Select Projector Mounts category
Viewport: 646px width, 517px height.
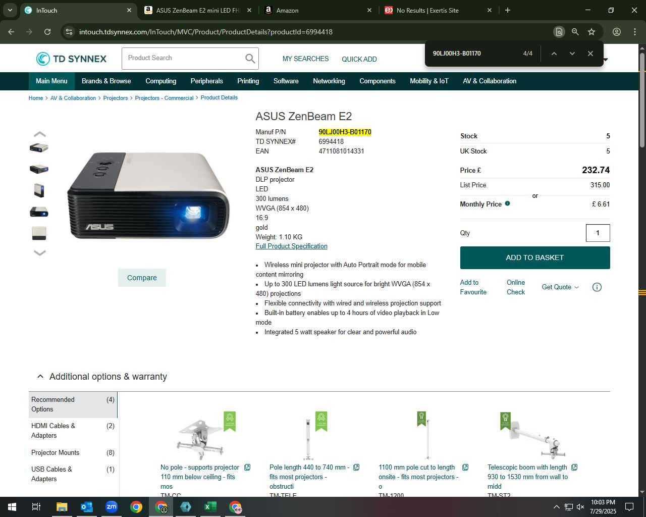[73, 453]
